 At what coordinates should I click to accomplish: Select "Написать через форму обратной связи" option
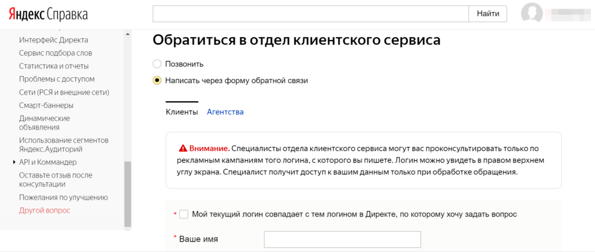157,81
